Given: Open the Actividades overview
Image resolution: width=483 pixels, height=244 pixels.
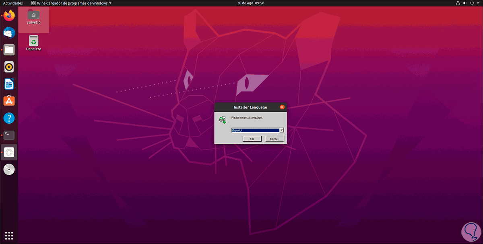Looking at the screenshot, I should 12,3.
